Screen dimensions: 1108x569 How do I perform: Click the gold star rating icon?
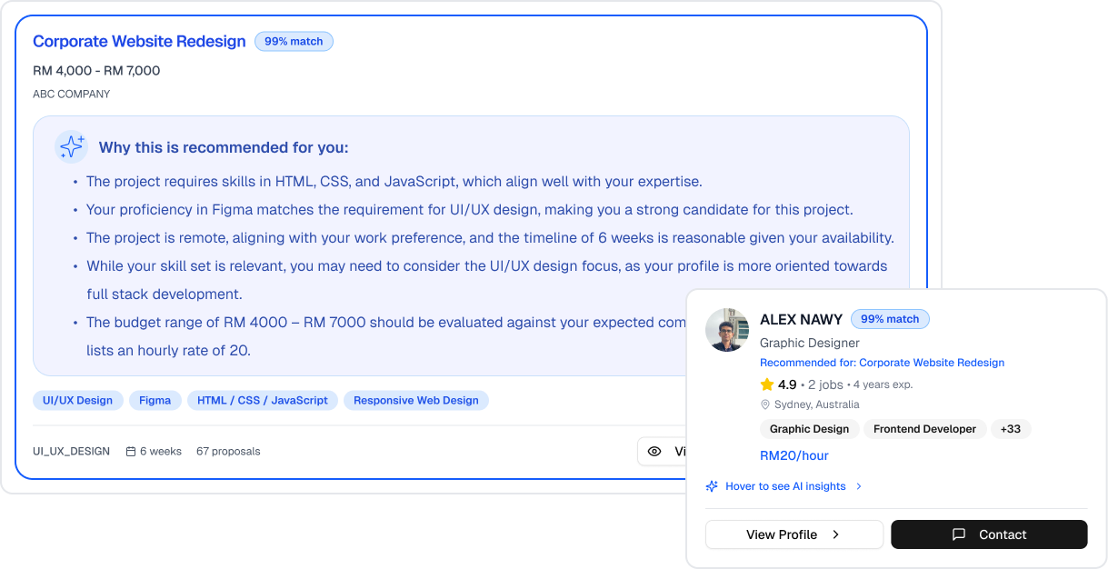point(767,384)
